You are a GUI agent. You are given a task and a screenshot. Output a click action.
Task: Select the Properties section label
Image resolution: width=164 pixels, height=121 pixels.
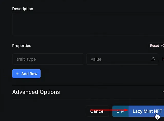pyautogui.click(x=22, y=46)
